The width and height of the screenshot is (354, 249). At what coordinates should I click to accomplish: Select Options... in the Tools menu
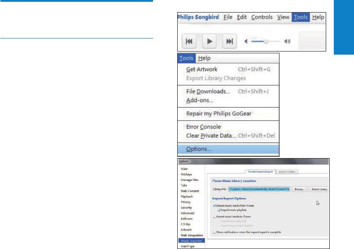[228, 149]
